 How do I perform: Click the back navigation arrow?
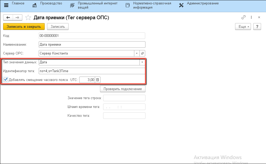point(8,17)
